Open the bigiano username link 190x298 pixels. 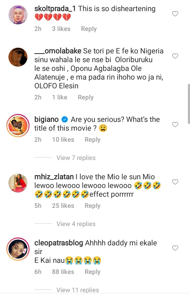[x=46, y=120]
